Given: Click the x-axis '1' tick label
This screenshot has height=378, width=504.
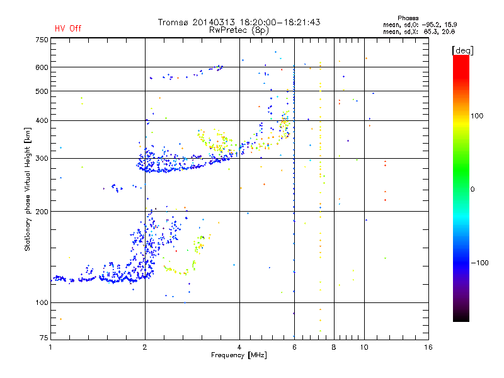Looking at the screenshot, I should (50, 347).
